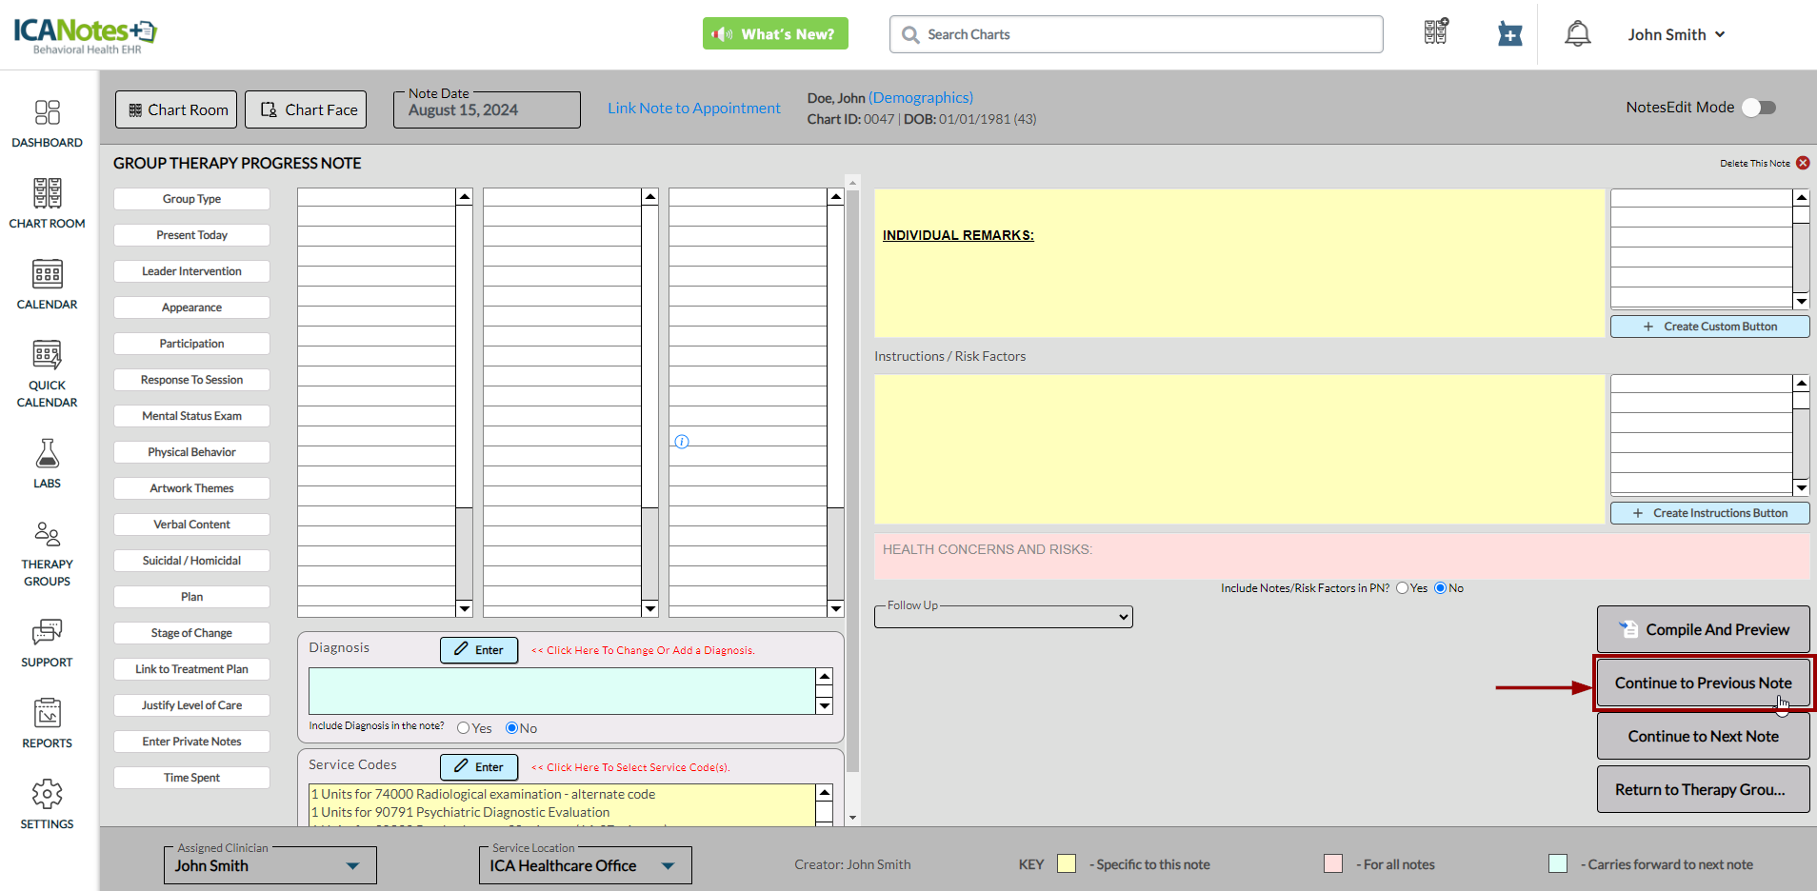Open the Dashboard icon in sidebar
Screen dimensions: 1817x891
(47, 113)
